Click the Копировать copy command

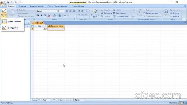tap(23, 13)
